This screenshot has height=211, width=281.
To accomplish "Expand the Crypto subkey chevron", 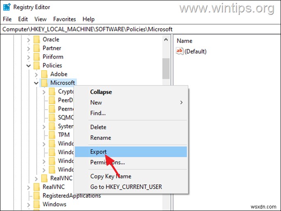I will click(x=44, y=92).
